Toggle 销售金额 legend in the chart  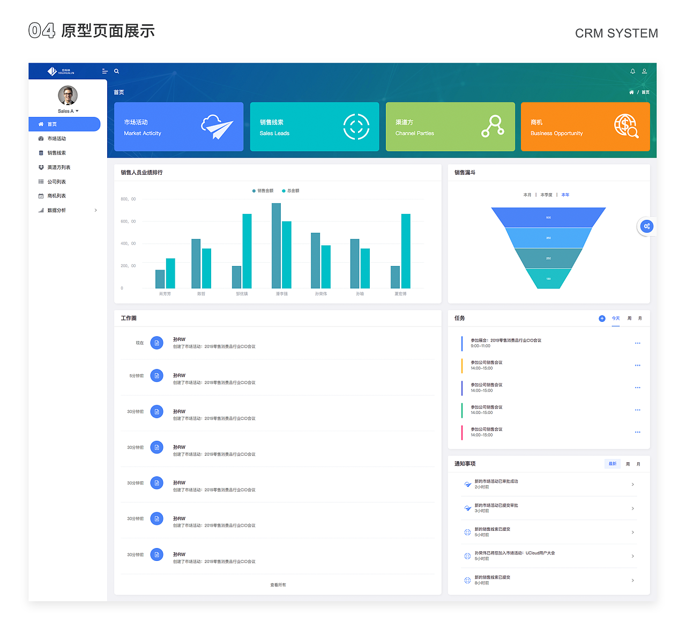click(263, 191)
